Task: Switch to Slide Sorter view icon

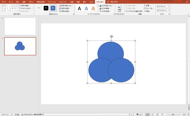Action: [153, 115]
